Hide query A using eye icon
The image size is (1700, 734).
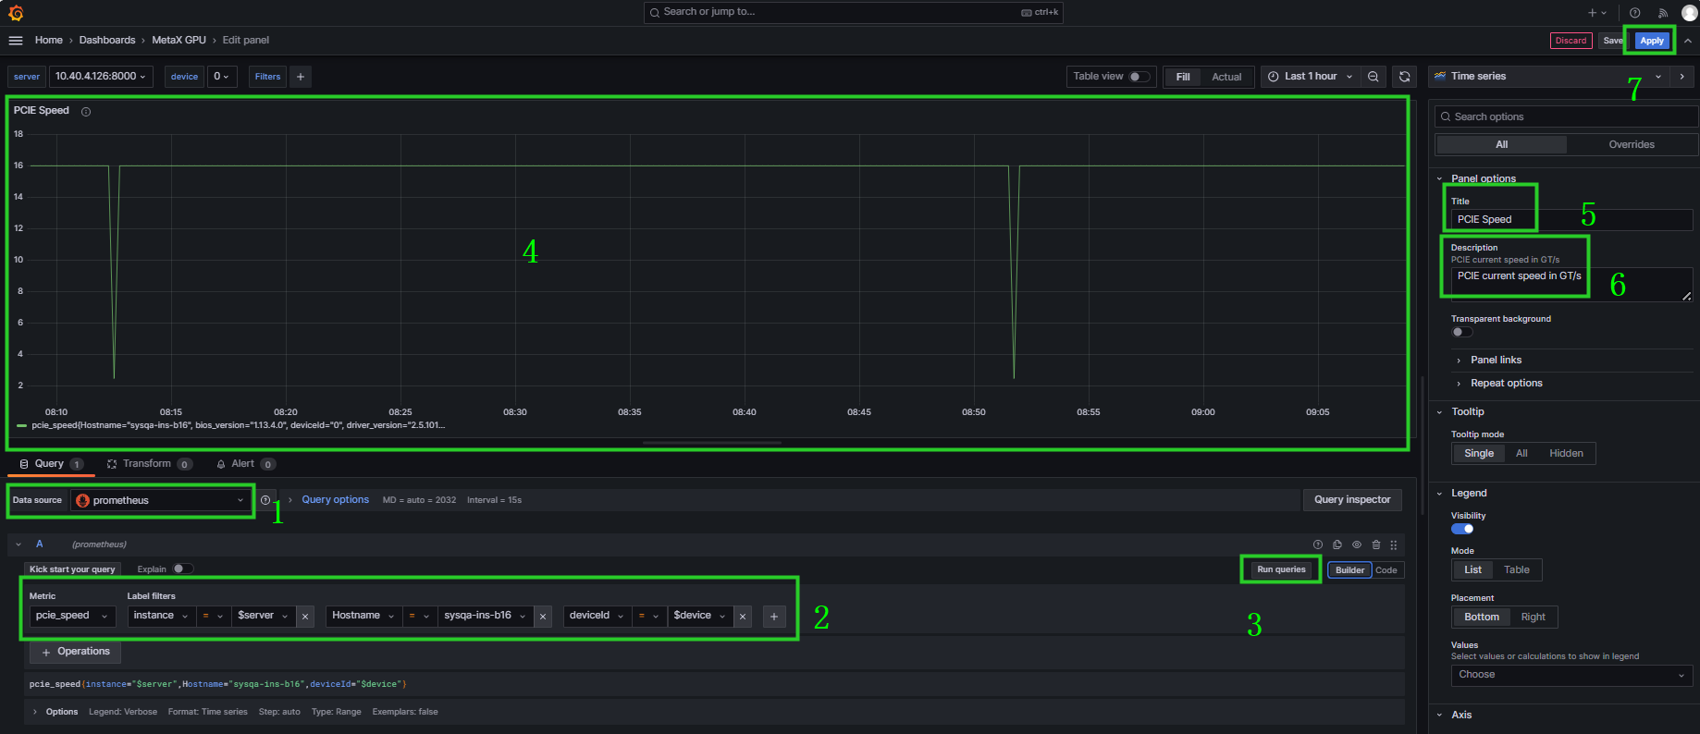pos(1357,544)
